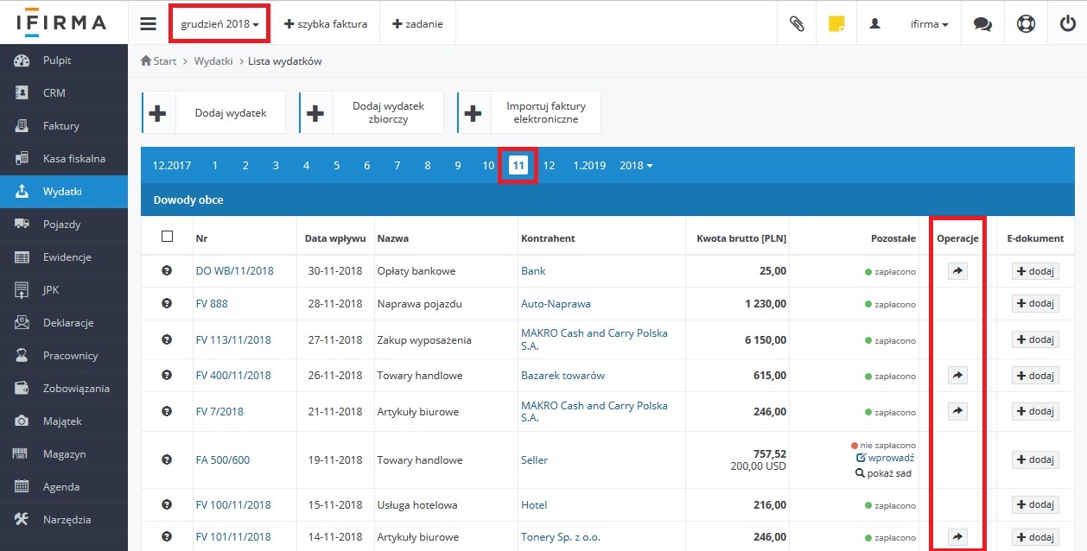Open the Bazarek towarów contractor link

pyautogui.click(x=563, y=376)
